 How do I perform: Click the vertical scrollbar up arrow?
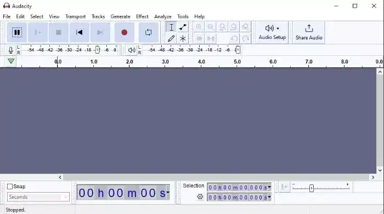click(x=380, y=72)
